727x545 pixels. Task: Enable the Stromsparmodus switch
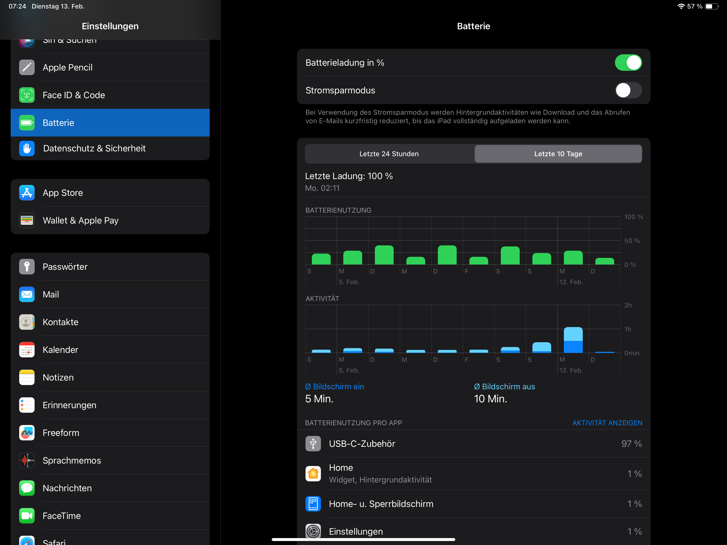click(x=628, y=90)
